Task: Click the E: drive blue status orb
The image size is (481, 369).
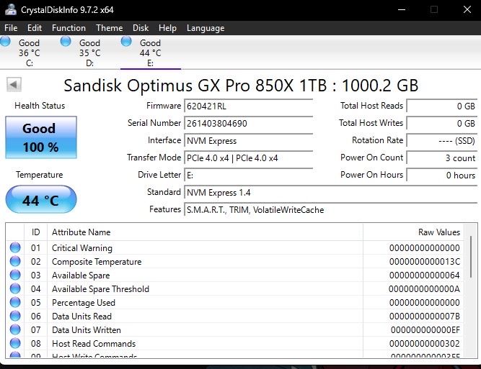Action: pos(126,41)
